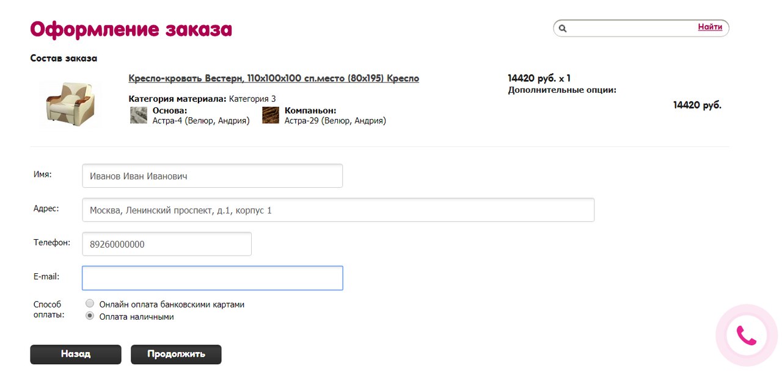
Task: Click the Найти search link
Action: tap(710, 27)
